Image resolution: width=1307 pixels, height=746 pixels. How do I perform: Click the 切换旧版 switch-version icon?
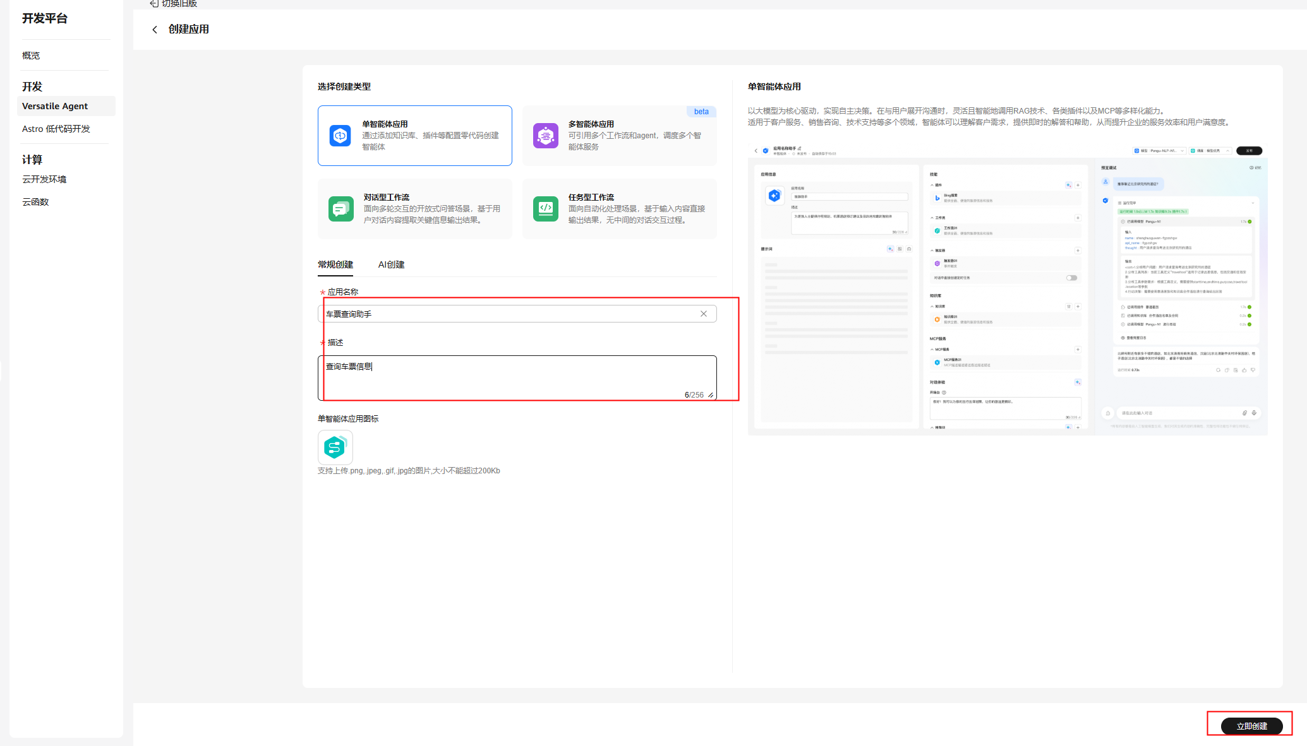[154, 4]
